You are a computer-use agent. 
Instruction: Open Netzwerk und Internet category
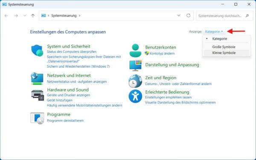69,75
